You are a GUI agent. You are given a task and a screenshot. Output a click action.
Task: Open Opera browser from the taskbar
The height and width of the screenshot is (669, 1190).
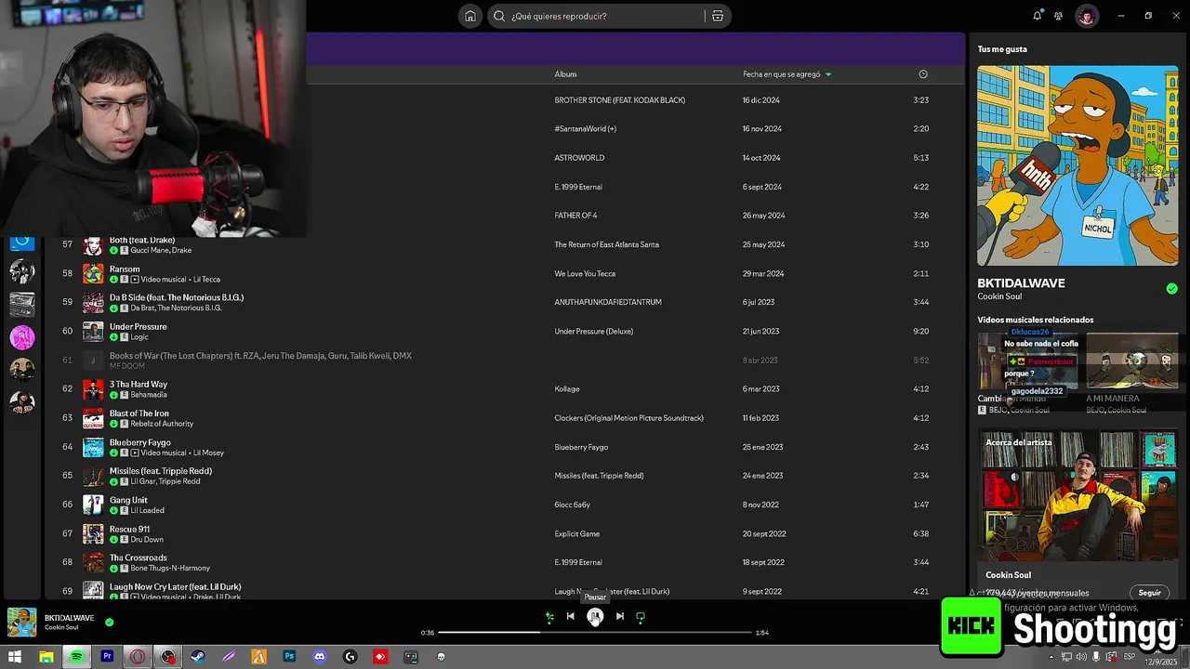coord(138,657)
